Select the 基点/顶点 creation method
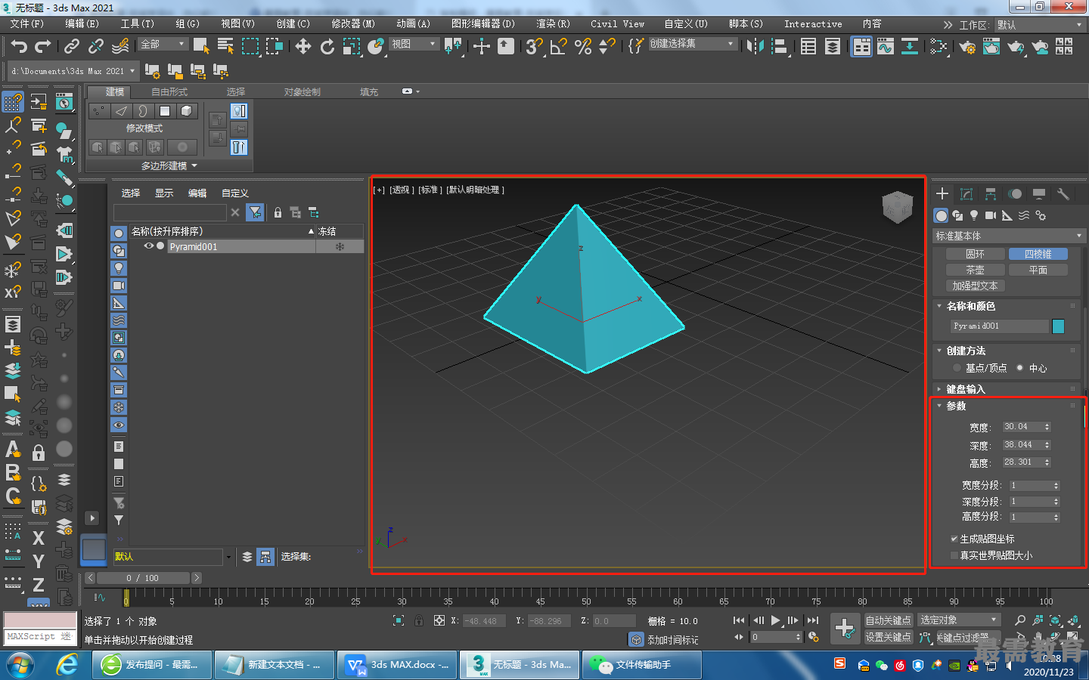Viewport: 1089px width, 680px height. coord(957,368)
